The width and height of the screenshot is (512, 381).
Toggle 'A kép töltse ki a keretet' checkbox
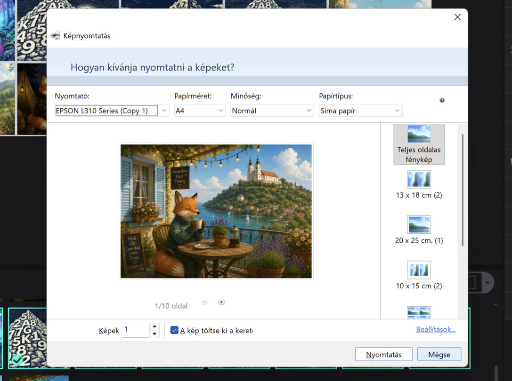(x=174, y=330)
